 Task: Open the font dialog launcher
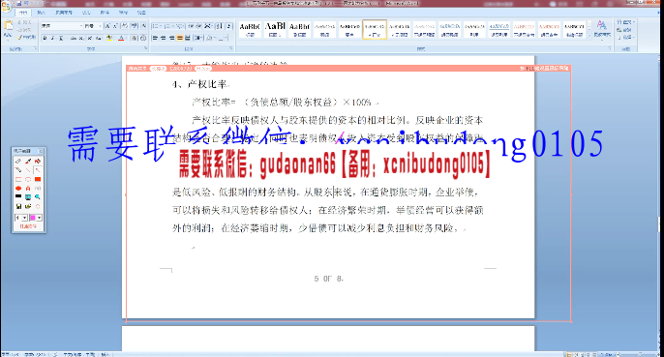click(145, 48)
